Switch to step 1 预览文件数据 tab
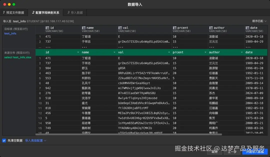The image size is (270, 157). pos(13,12)
